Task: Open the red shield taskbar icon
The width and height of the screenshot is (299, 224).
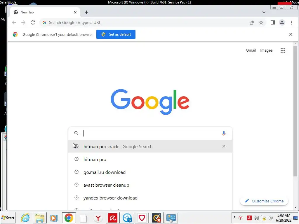Action: pyautogui.click(x=142, y=218)
